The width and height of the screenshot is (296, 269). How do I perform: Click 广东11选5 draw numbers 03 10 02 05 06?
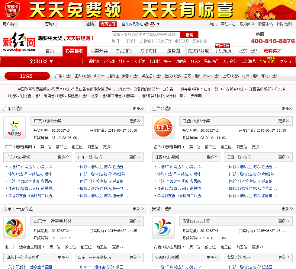point(64,138)
